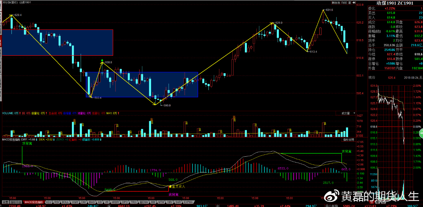Select the 613.4 swing low label

[x=313, y=52]
